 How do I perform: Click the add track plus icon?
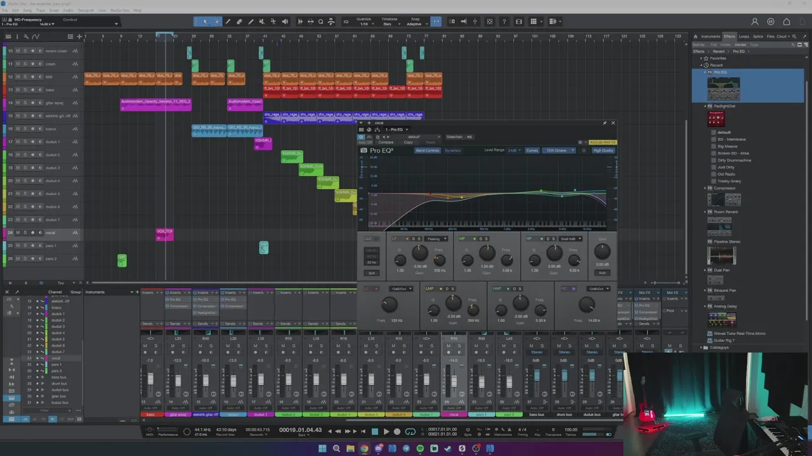click(79, 37)
